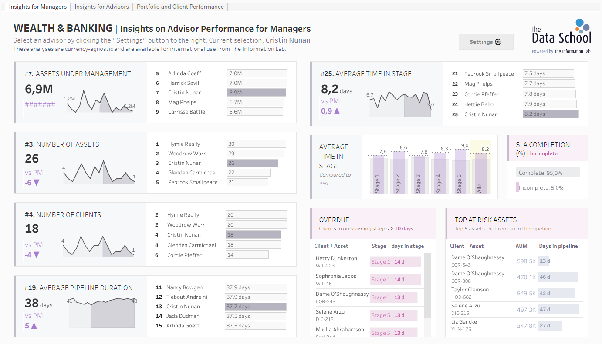Select Cornie Pfeffer bar showing 14
The height and width of the screenshot is (344, 602).
tap(247, 255)
